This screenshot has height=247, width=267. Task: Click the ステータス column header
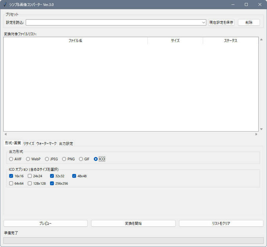230,40
